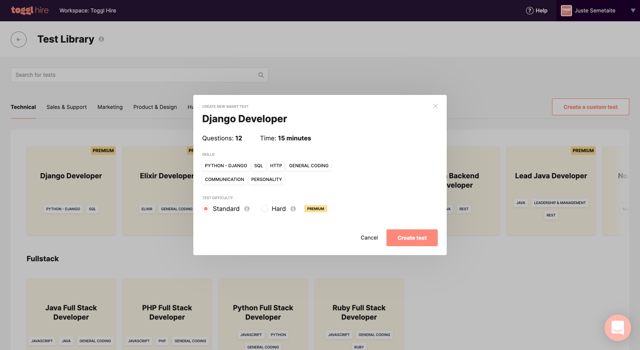Viewport: 640px width, 350px height.
Task: Open the Java Full Stack Developer card
Action: click(x=71, y=314)
